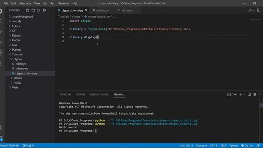
Task: Close the ctypes_tutorial.py tab
Action: [x=86, y=10]
